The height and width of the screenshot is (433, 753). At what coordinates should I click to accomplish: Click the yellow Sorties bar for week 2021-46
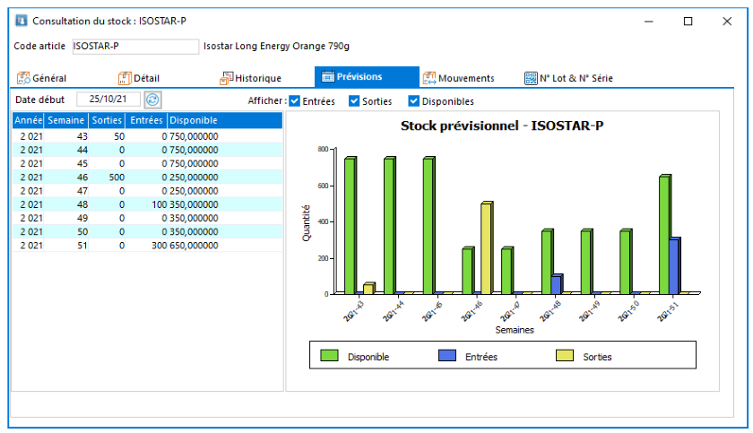click(487, 248)
